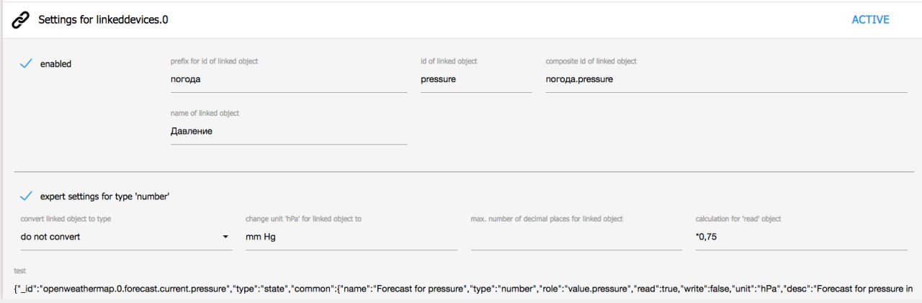Click the "calculation for 'read' object" label
Screen dimensions: 922x303
pos(738,219)
